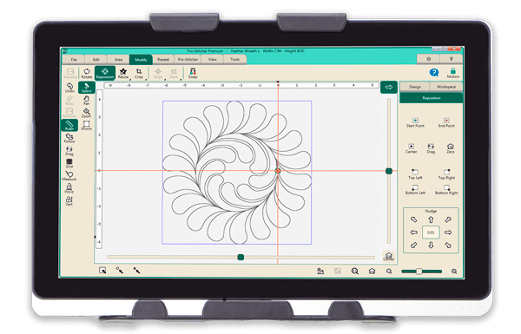Open the Pro-Stitcher tab
Image resolution: width=521 pixels, height=334 pixels.
coord(188,60)
